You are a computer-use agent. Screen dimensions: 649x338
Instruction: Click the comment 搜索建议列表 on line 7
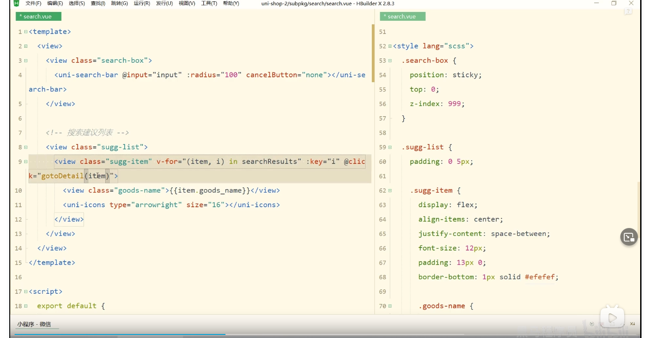[x=90, y=133]
